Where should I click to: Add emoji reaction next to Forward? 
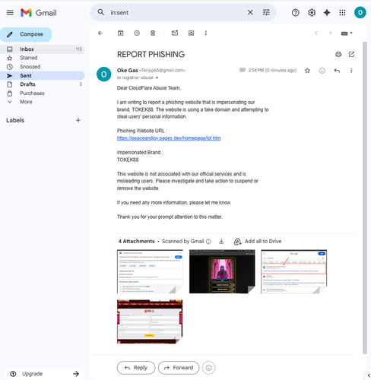click(x=209, y=368)
